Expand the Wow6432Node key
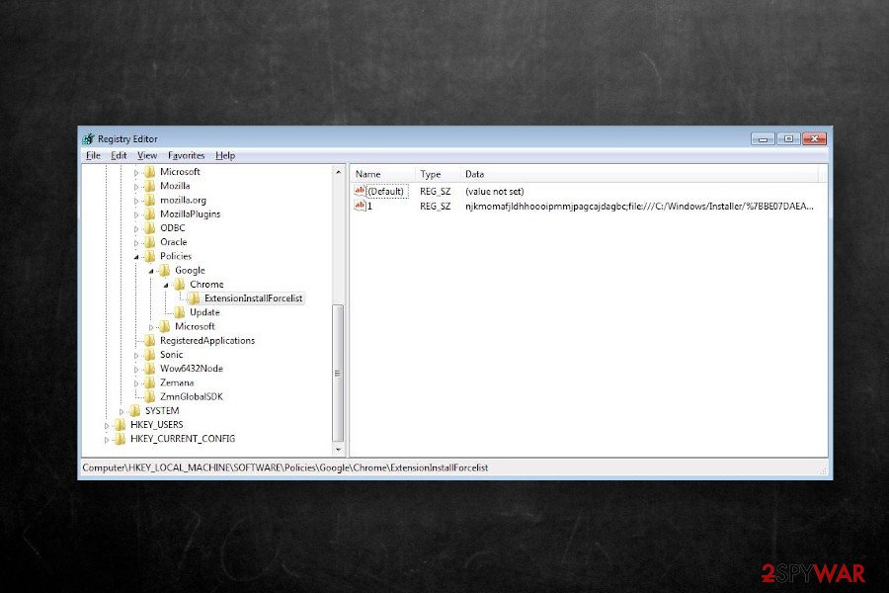The image size is (889, 593). click(x=136, y=370)
